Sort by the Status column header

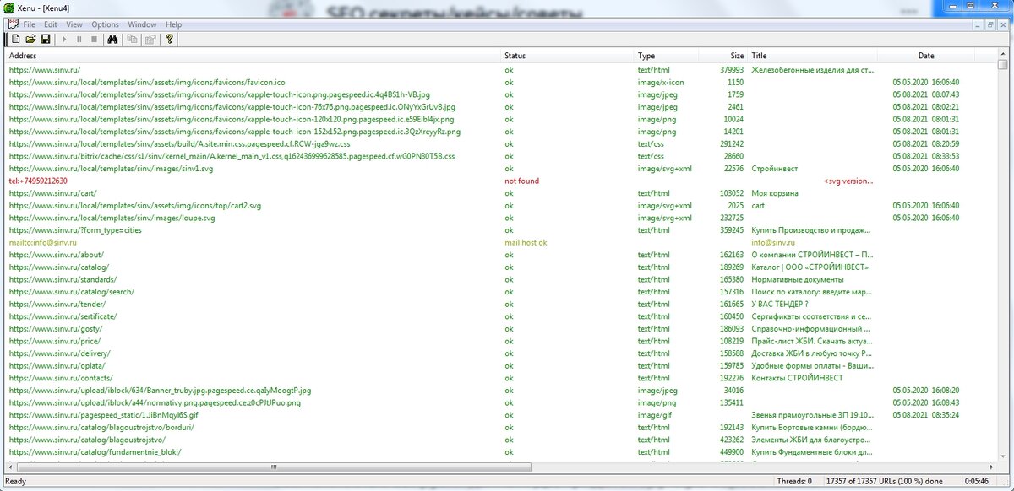pyautogui.click(x=568, y=56)
